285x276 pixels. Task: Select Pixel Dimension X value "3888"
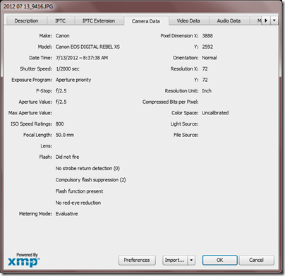click(x=207, y=36)
